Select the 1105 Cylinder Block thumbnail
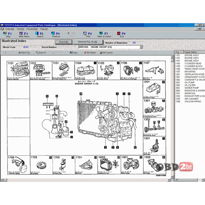Viewport: 205px width, 205px height. pos(109,70)
